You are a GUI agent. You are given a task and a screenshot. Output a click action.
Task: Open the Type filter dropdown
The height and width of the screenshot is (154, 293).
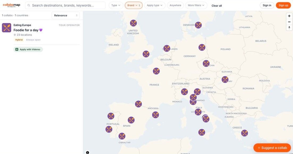[116, 5]
